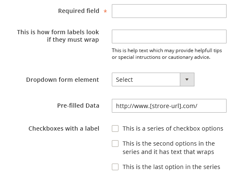Image resolution: width=237 pixels, height=179 pixels.
Task: Click the Checkboxes with a label text
Action: coord(64,129)
